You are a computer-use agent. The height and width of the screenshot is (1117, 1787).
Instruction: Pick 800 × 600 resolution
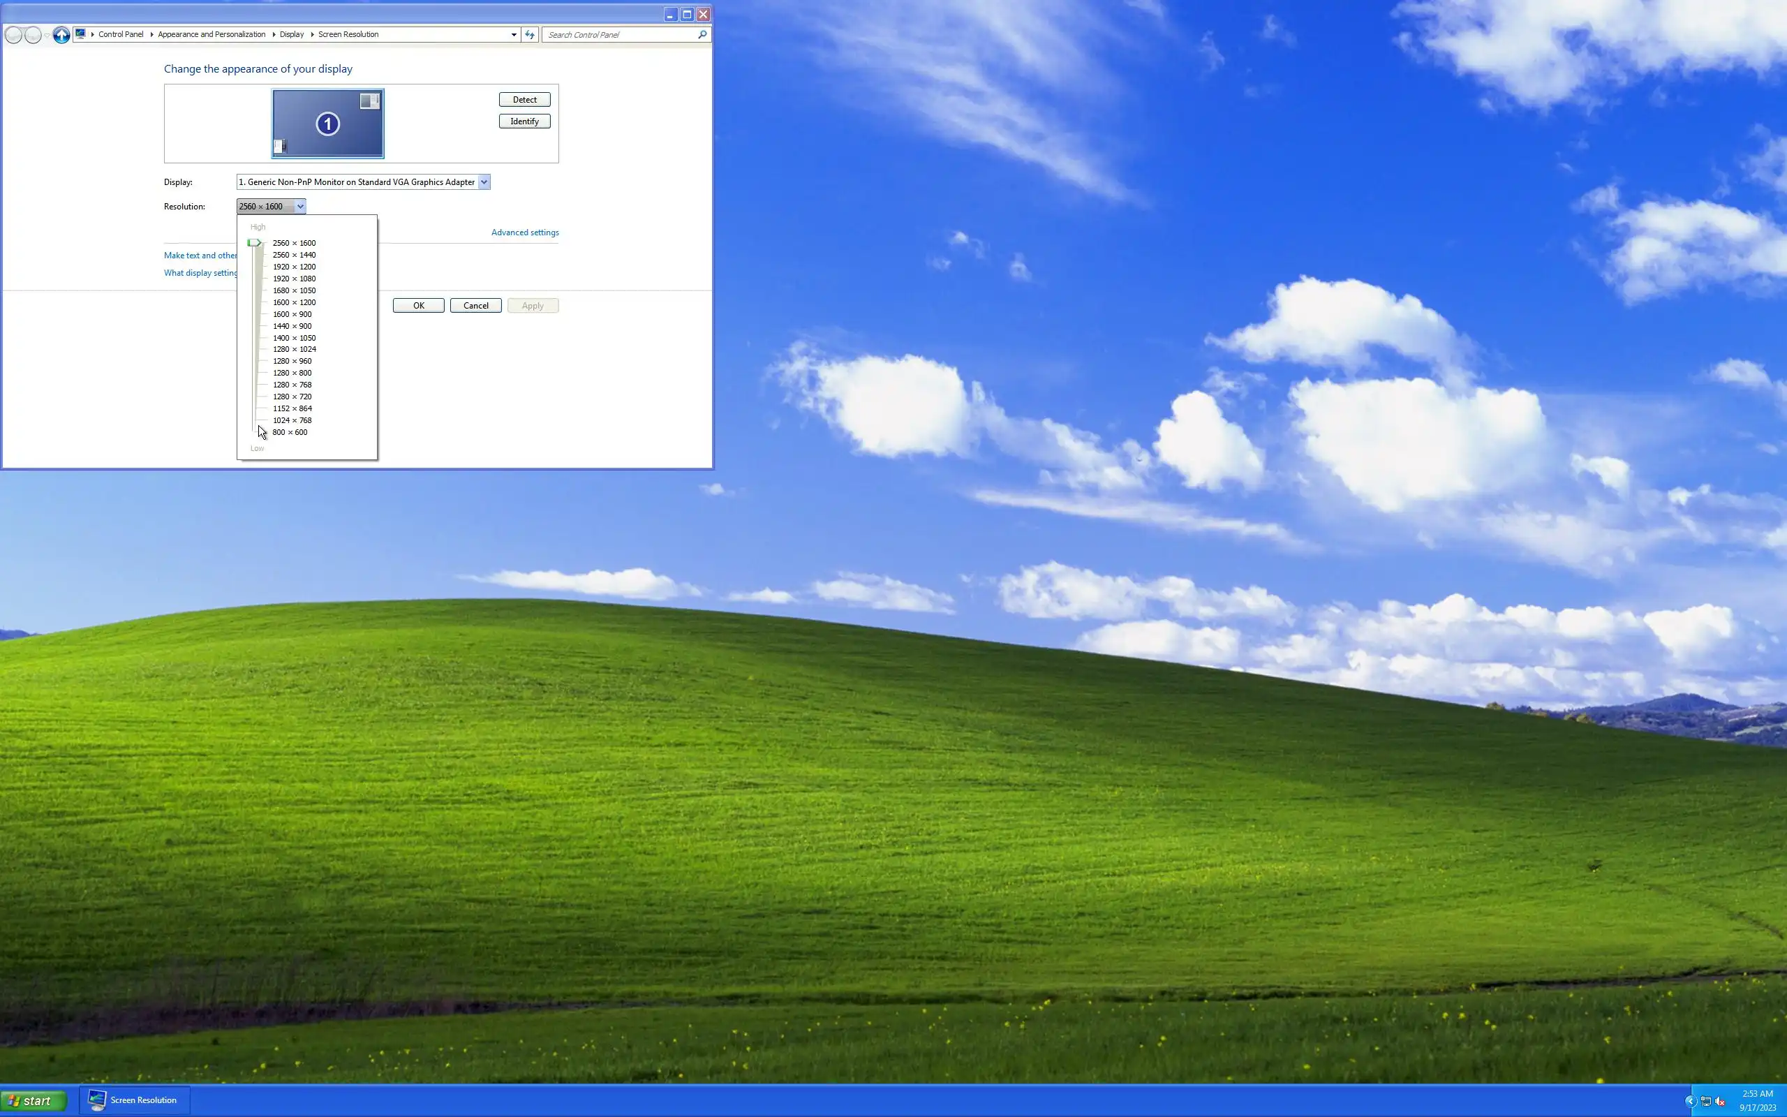290,432
